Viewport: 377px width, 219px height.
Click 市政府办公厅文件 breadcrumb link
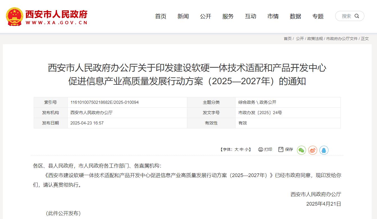(342, 39)
